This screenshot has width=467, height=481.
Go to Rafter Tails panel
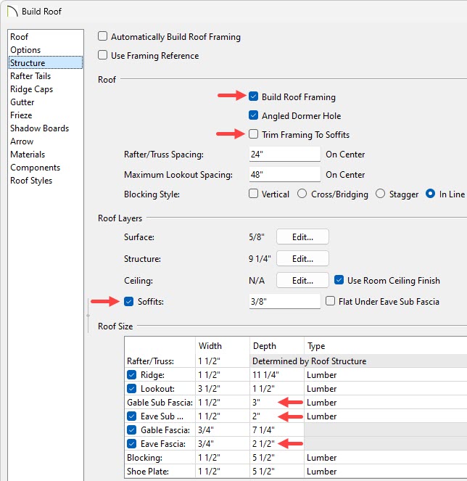point(46,76)
